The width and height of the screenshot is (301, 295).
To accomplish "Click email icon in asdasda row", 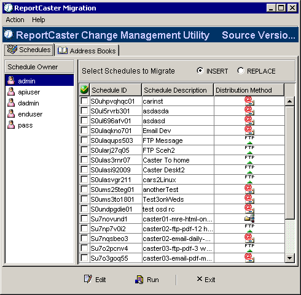I will point(249,111).
